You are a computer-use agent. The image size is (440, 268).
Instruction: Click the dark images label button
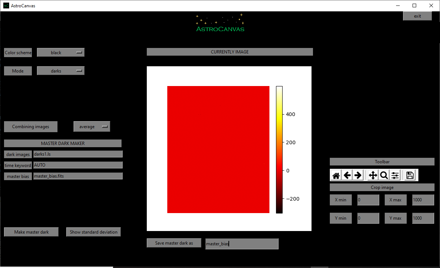click(x=18, y=154)
